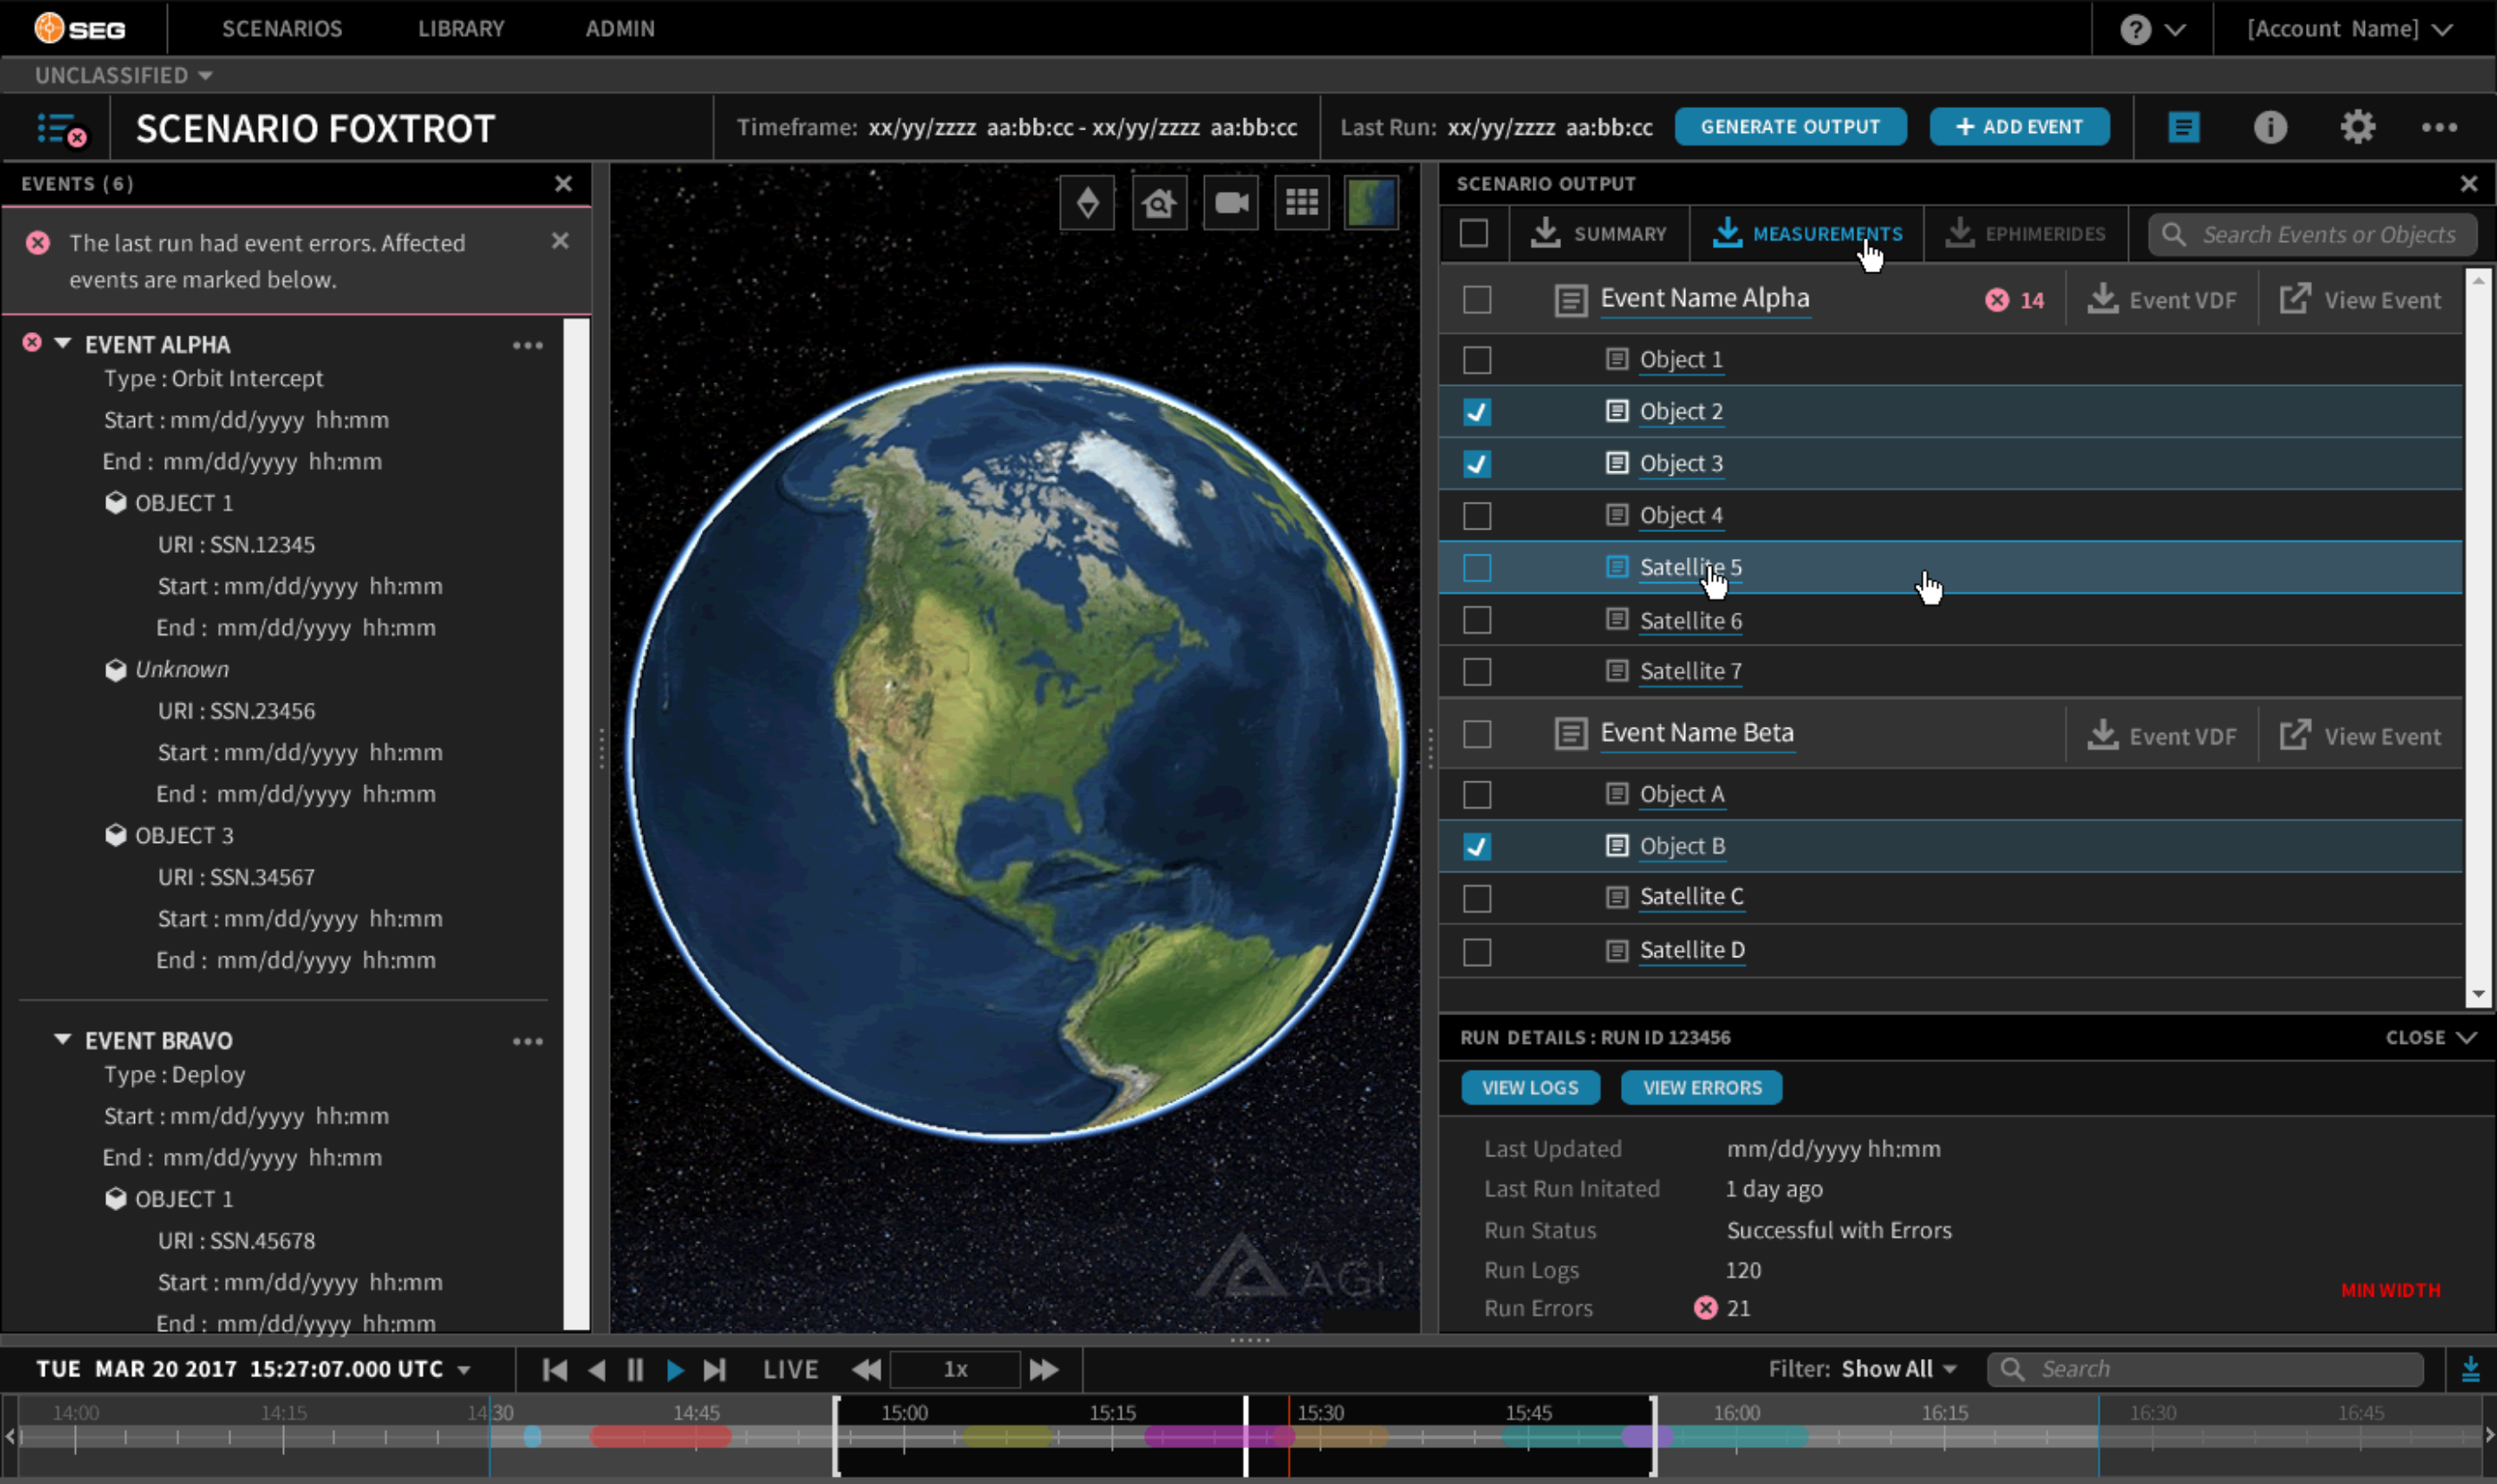The width and height of the screenshot is (2497, 1484).
Task: Open the Filter Show All dropdown
Action: (x=1897, y=1369)
